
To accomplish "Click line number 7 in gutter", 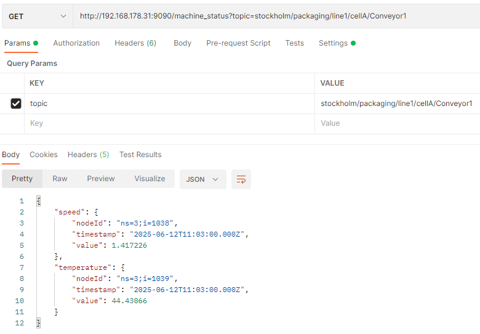I will pos(22,267).
